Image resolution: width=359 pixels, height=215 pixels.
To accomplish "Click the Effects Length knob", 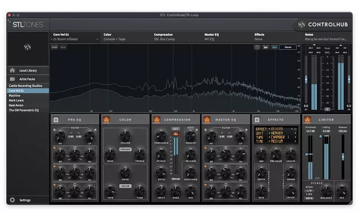I will click(291, 154).
